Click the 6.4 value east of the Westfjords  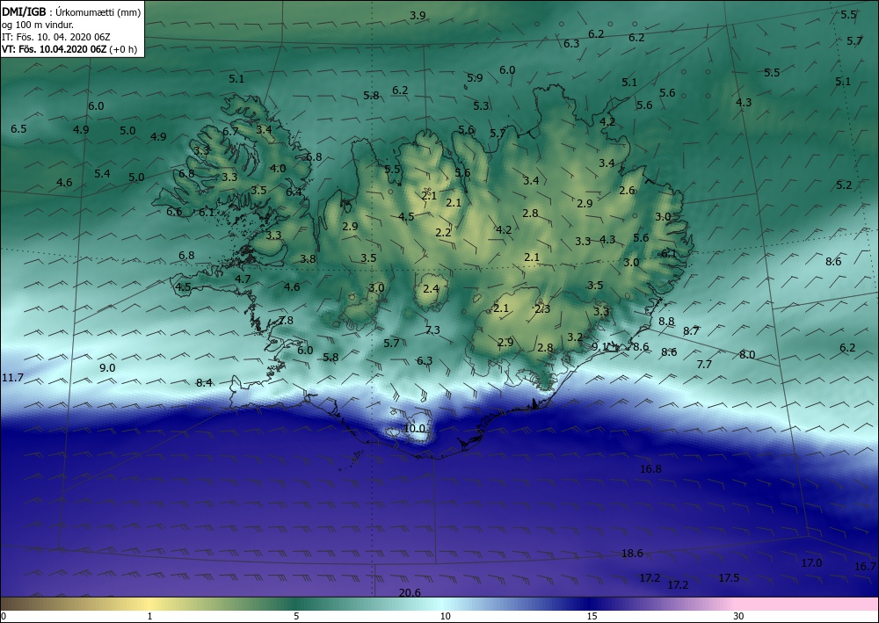tap(294, 192)
